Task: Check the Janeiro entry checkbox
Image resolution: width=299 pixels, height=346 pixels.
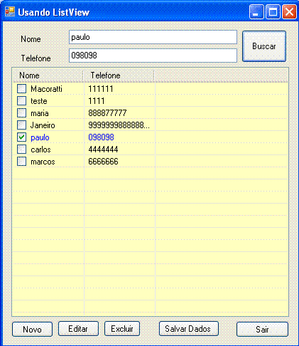Action: point(21,125)
